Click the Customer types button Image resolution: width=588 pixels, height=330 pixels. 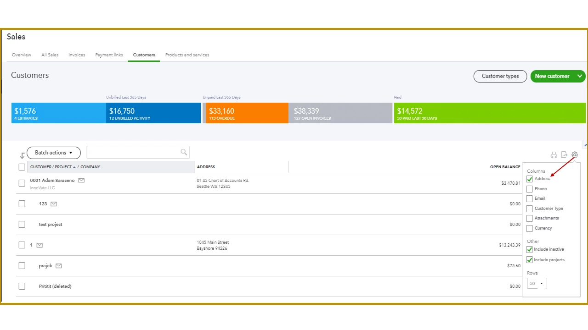point(500,76)
